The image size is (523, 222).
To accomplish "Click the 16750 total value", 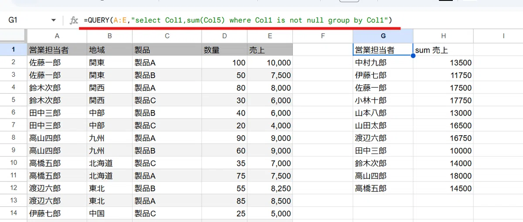I will [x=443, y=138].
